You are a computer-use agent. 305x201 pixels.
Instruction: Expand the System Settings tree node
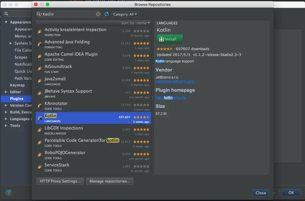11,43
